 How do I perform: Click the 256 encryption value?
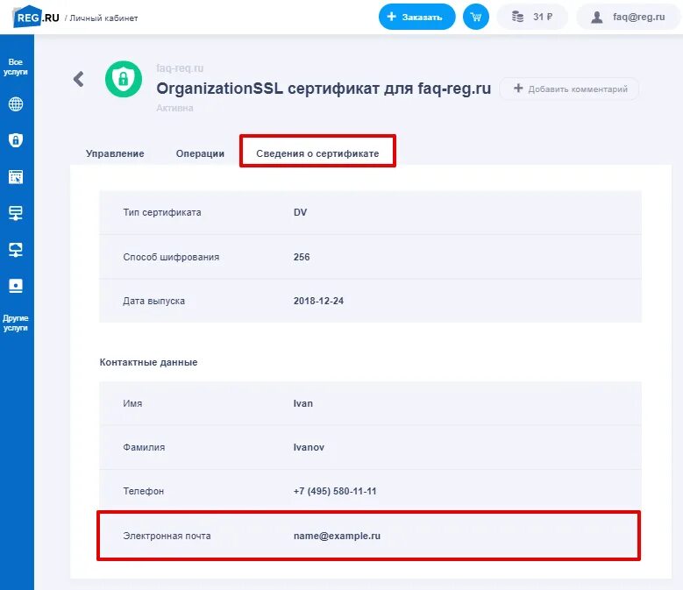pyautogui.click(x=302, y=257)
